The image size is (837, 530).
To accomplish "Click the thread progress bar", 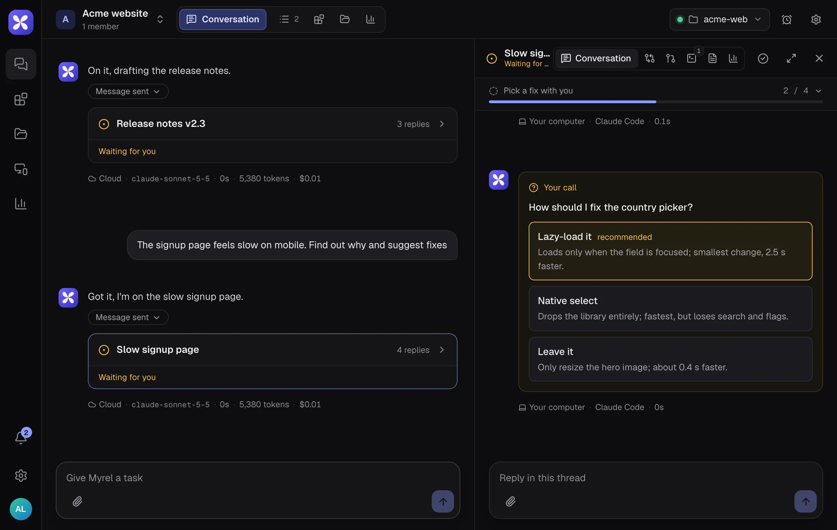I will pos(656,102).
